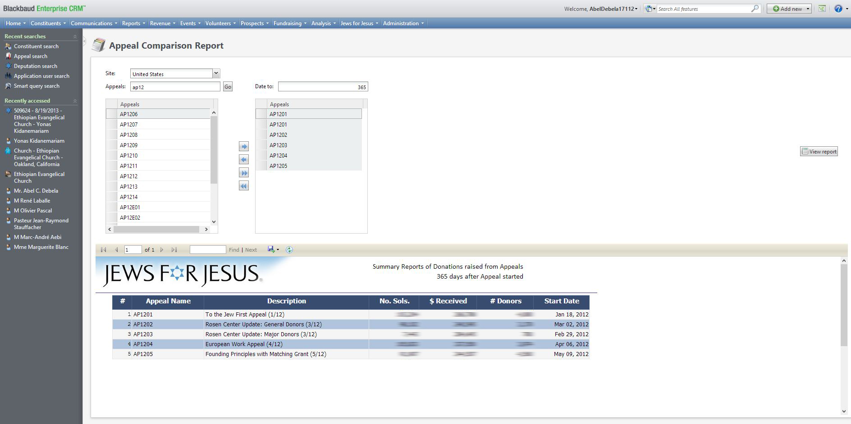Click icon next to Yonas Kidanemariam
This screenshot has width=851, height=424.
8,141
